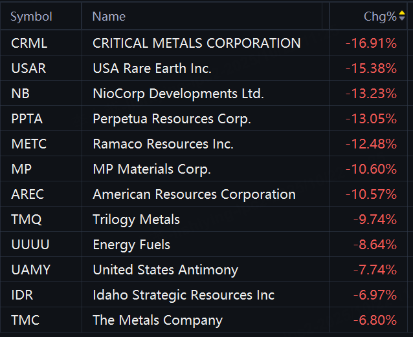Select the UUUU ticker symbol
413x337 pixels.
[x=30, y=245]
